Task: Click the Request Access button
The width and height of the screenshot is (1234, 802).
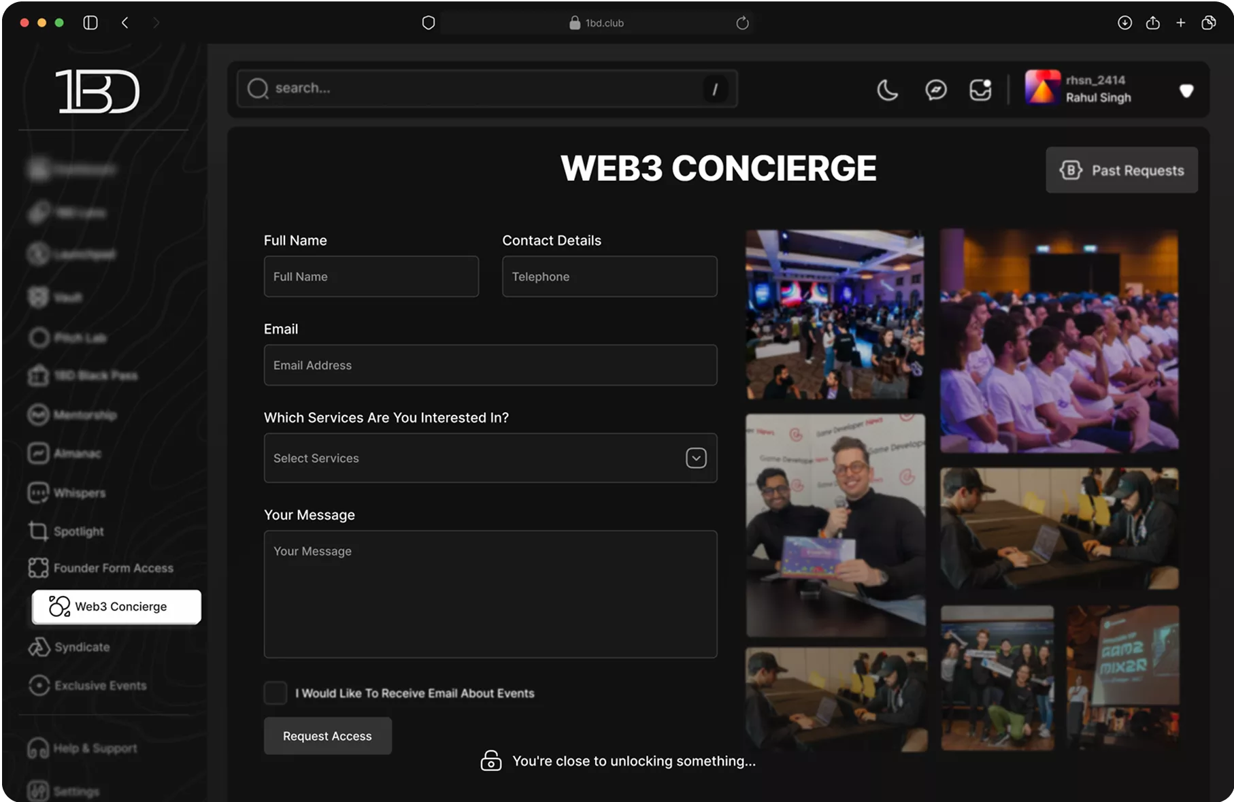Action: (327, 736)
